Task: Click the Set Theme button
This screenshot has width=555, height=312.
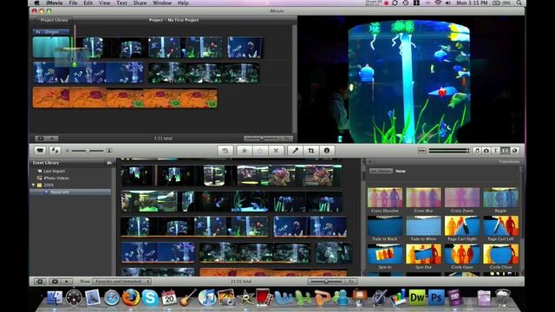Action: pyautogui.click(x=381, y=171)
